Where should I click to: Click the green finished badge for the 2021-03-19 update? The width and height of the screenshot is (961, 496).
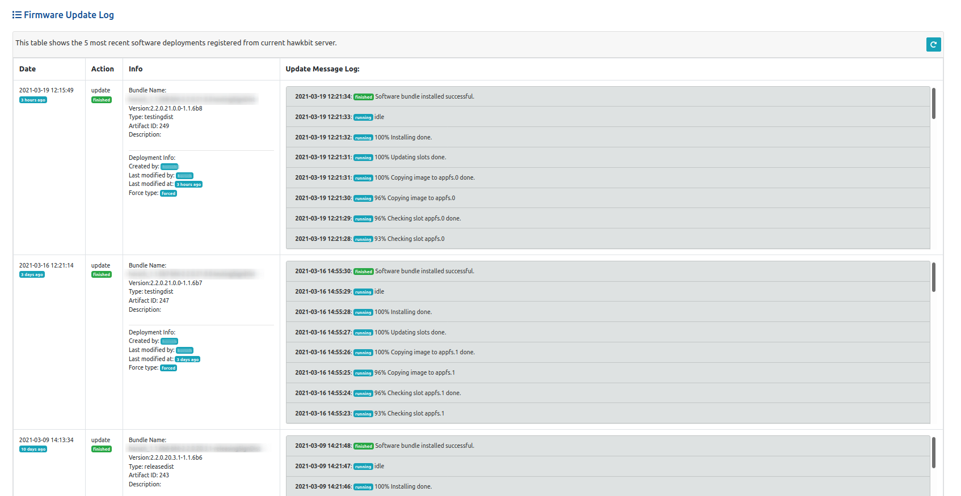click(102, 100)
